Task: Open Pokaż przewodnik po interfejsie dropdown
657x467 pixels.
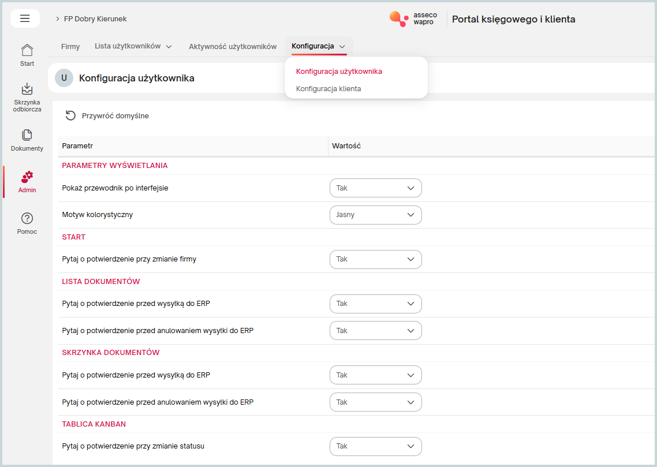Action: [x=375, y=188]
